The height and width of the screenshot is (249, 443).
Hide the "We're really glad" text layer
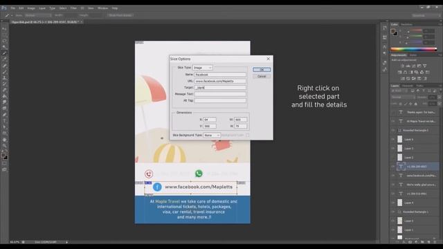[x=393, y=185]
